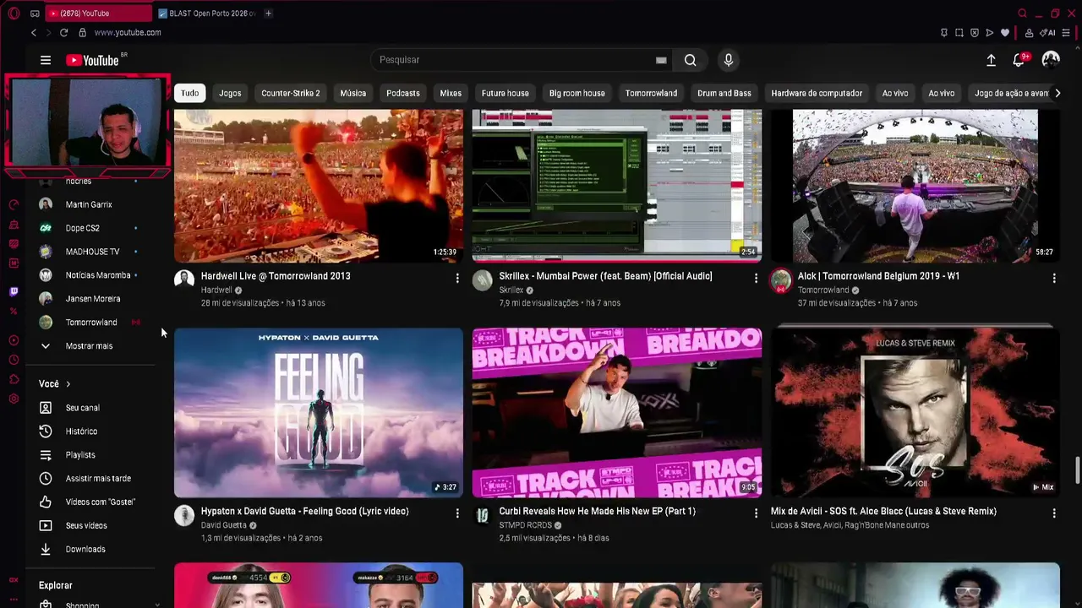Open Downloads in the sidebar
Viewport: 1082px width, 608px height.
[85, 550]
